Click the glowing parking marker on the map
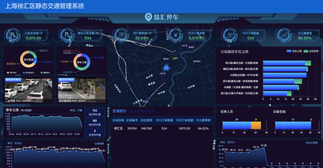 tap(166, 68)
